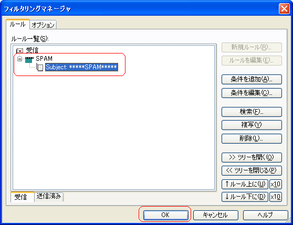Select the 受信 root tree item
The width and height of the screenshot is (293, 225).
click(x=32, y=50)
